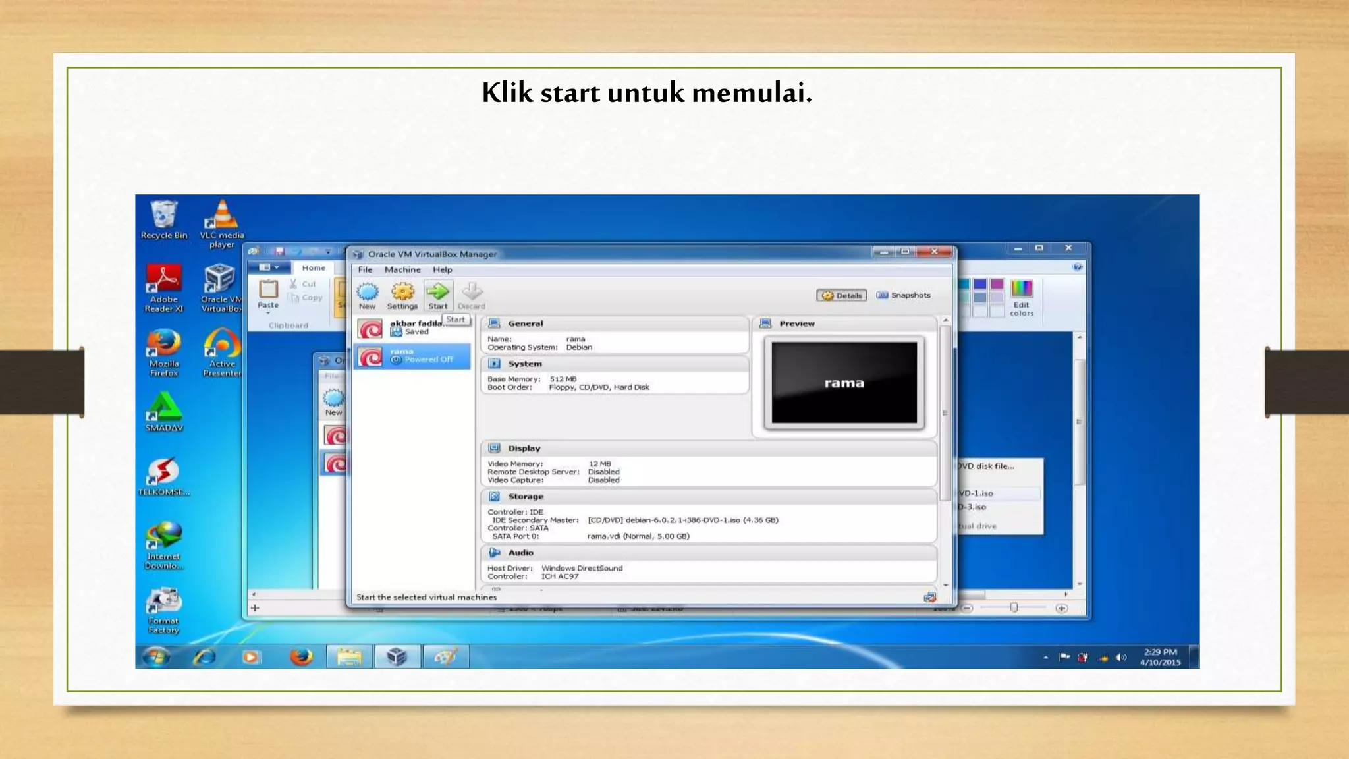Image resolution: width=1349 pixels, height=759 pixels.
Task: Open the Paint application menu dropdown
Action: point(269,267)
